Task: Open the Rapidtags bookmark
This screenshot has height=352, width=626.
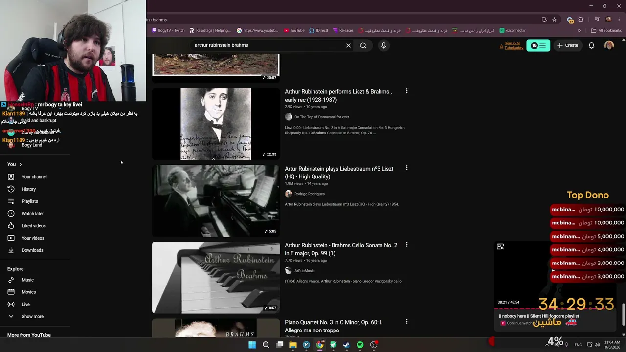Action: pos(210,30)
